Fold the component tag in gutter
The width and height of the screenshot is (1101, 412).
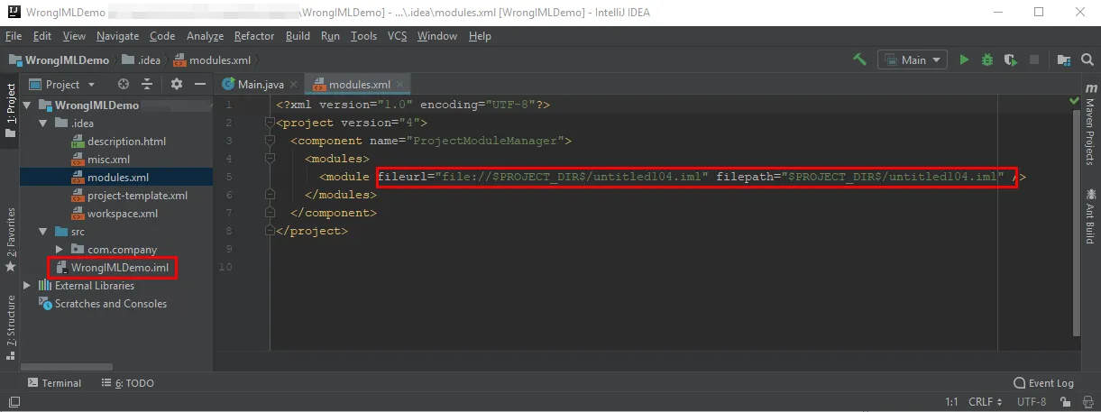[x=270, y=141]
